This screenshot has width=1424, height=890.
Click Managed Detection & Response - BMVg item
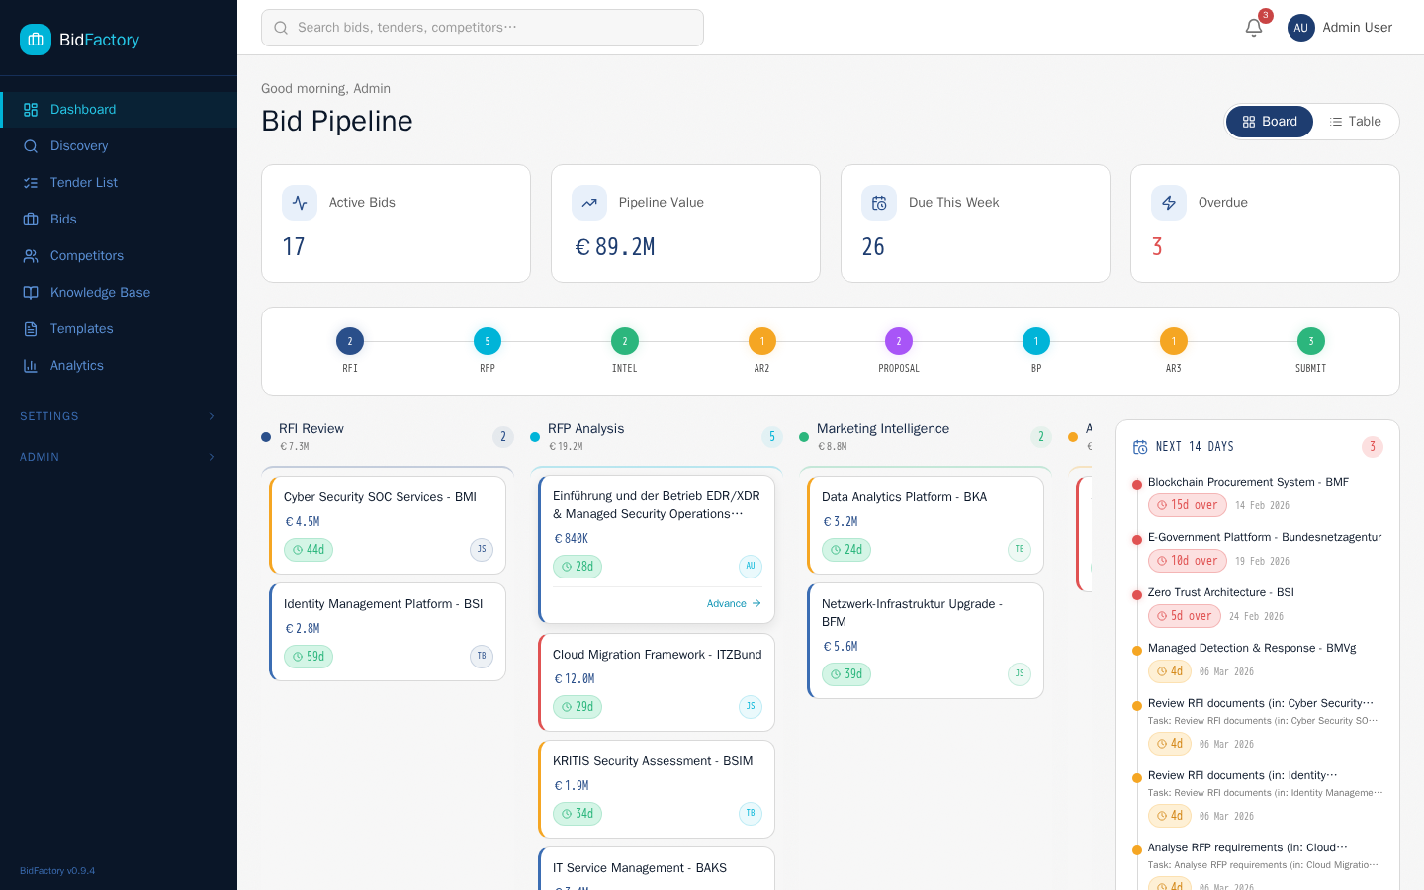tap(1252, 648)
